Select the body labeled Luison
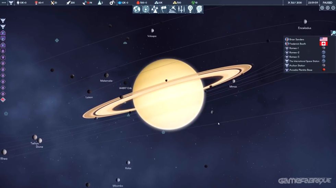Screen dimensions: 336x188 (89, 92)
